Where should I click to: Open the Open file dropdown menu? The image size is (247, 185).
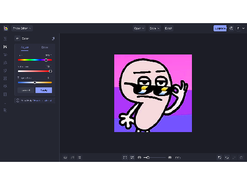tap(139, 28)
